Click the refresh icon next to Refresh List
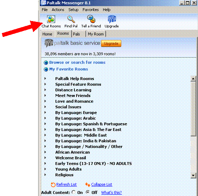Screen dimensions: 198x196 coord(53,185)
